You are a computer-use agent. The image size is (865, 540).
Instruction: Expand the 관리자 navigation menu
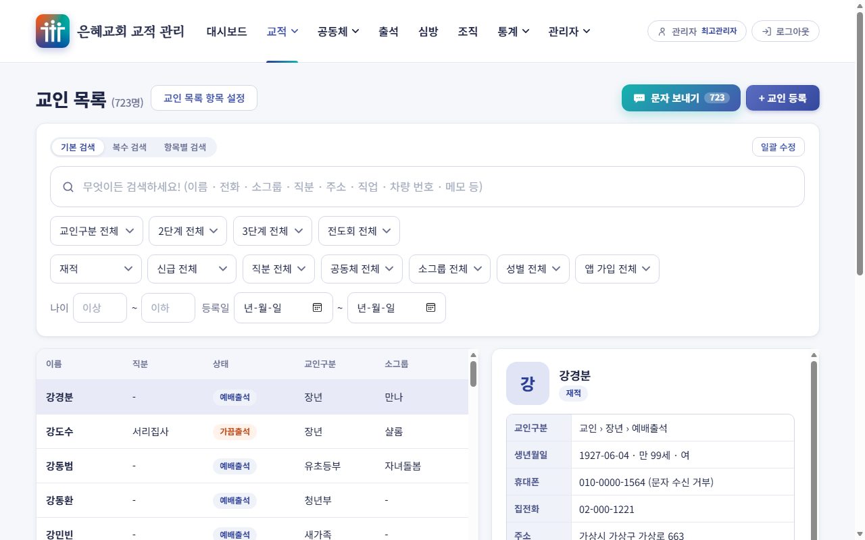(569, 31)
